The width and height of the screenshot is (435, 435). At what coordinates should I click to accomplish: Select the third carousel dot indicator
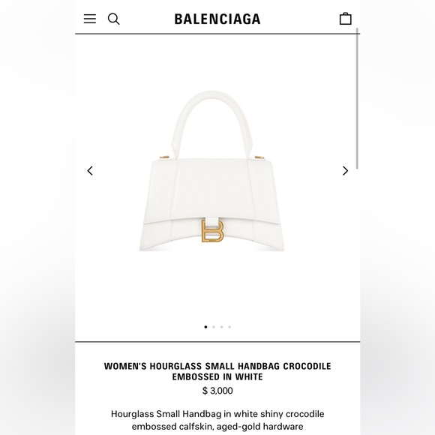click(222, 327)
